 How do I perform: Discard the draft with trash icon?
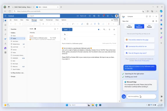click(110, 29)
